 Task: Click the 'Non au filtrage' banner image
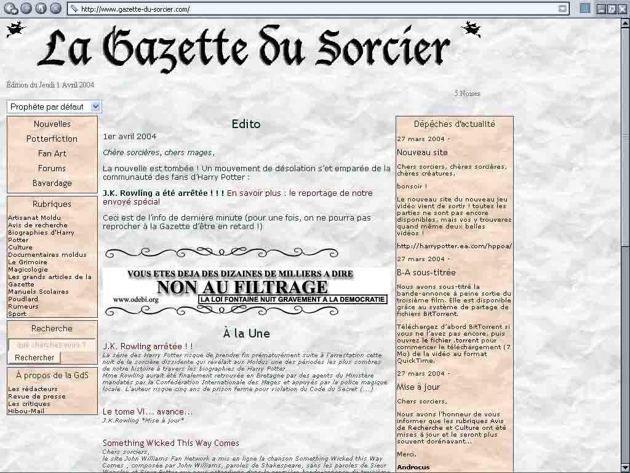coord(246,286)
